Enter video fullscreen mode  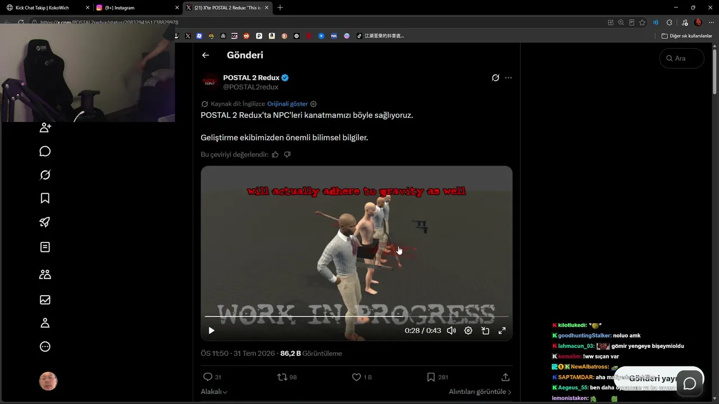pyautogui.click(x=502, y=330)
